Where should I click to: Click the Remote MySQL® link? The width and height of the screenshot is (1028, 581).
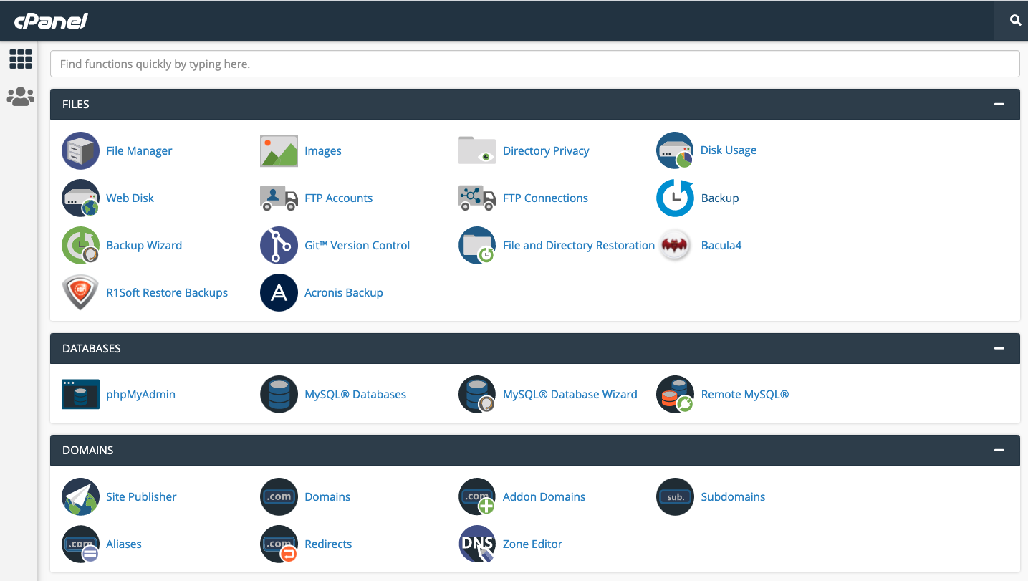(x=745, y=394)
